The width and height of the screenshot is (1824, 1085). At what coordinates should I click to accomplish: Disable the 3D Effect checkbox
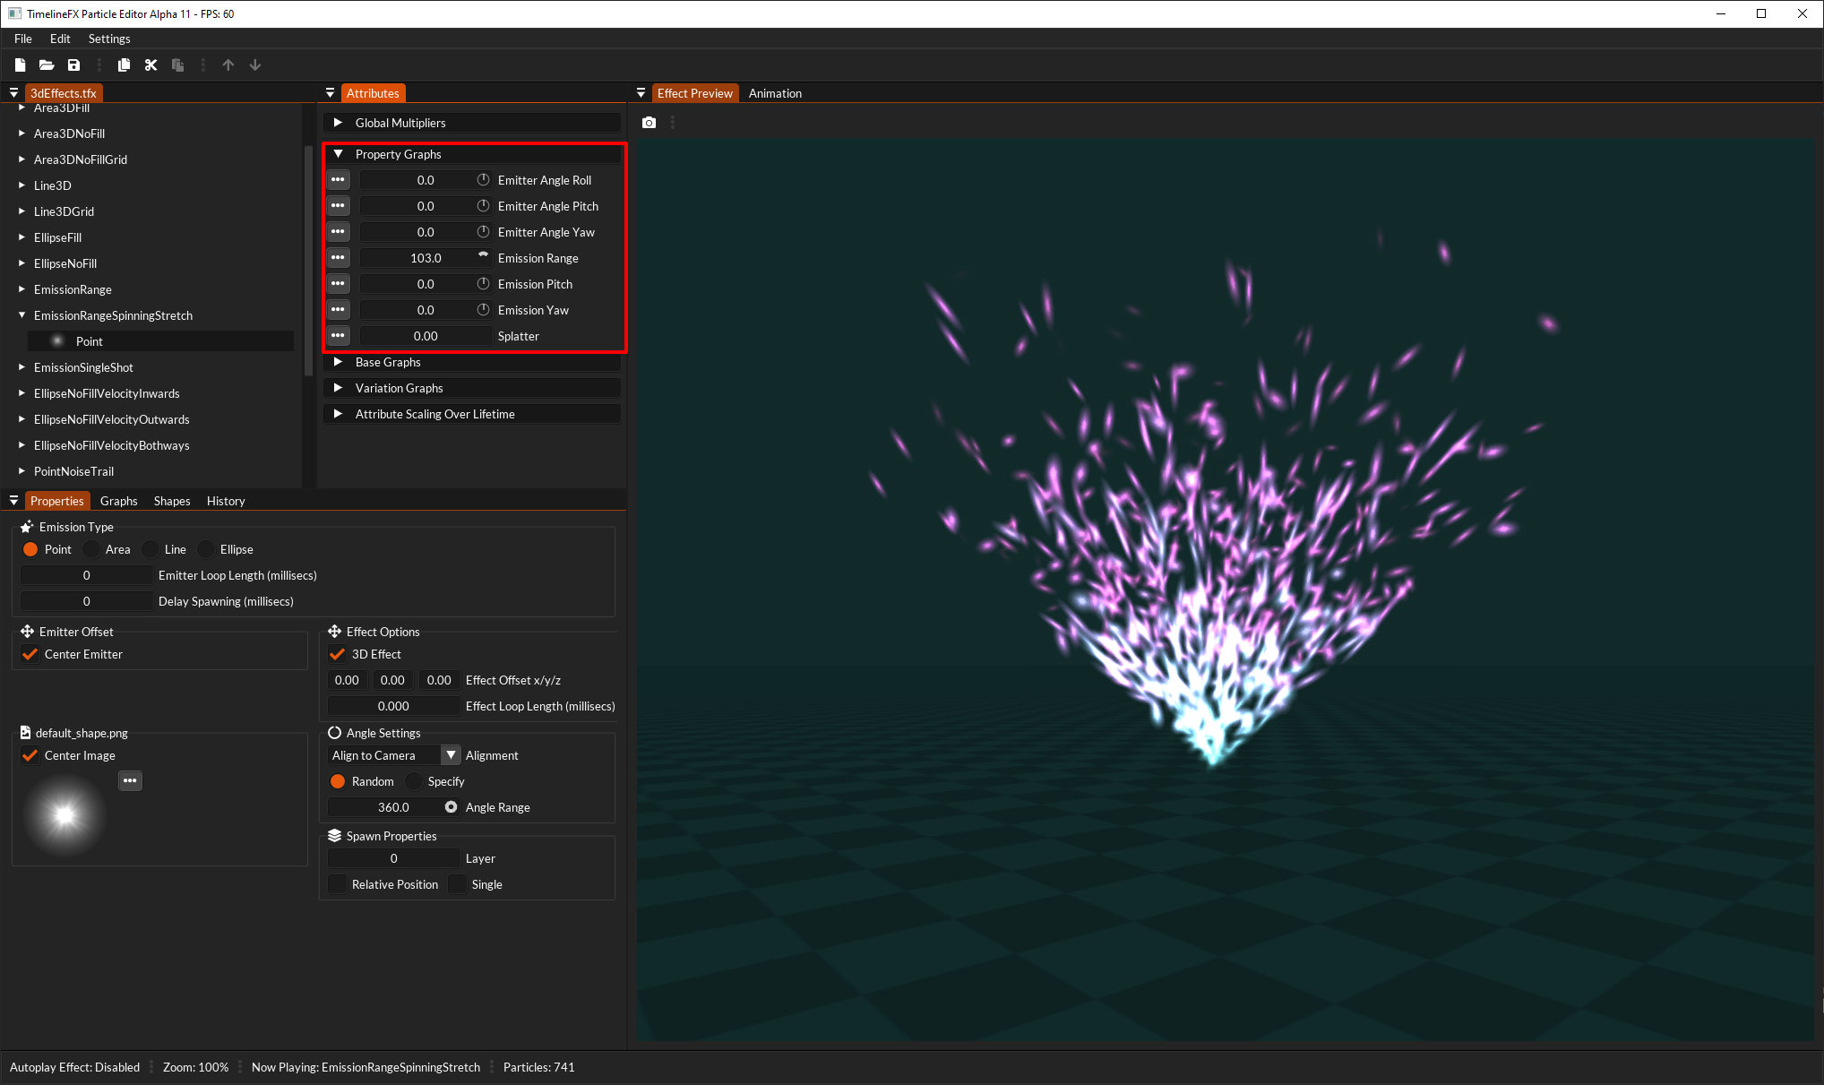click(x=337, y=654)
